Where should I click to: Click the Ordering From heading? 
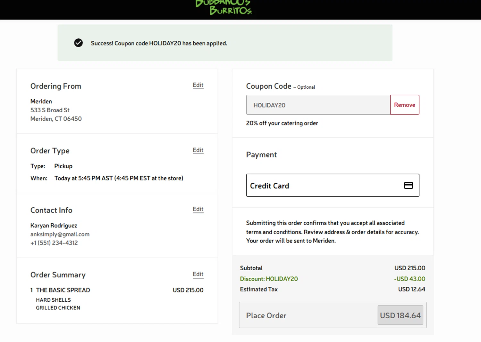[56, 86]
